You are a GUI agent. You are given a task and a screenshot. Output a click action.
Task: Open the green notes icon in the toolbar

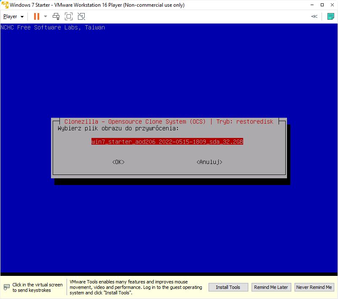[x=331, y=16]
